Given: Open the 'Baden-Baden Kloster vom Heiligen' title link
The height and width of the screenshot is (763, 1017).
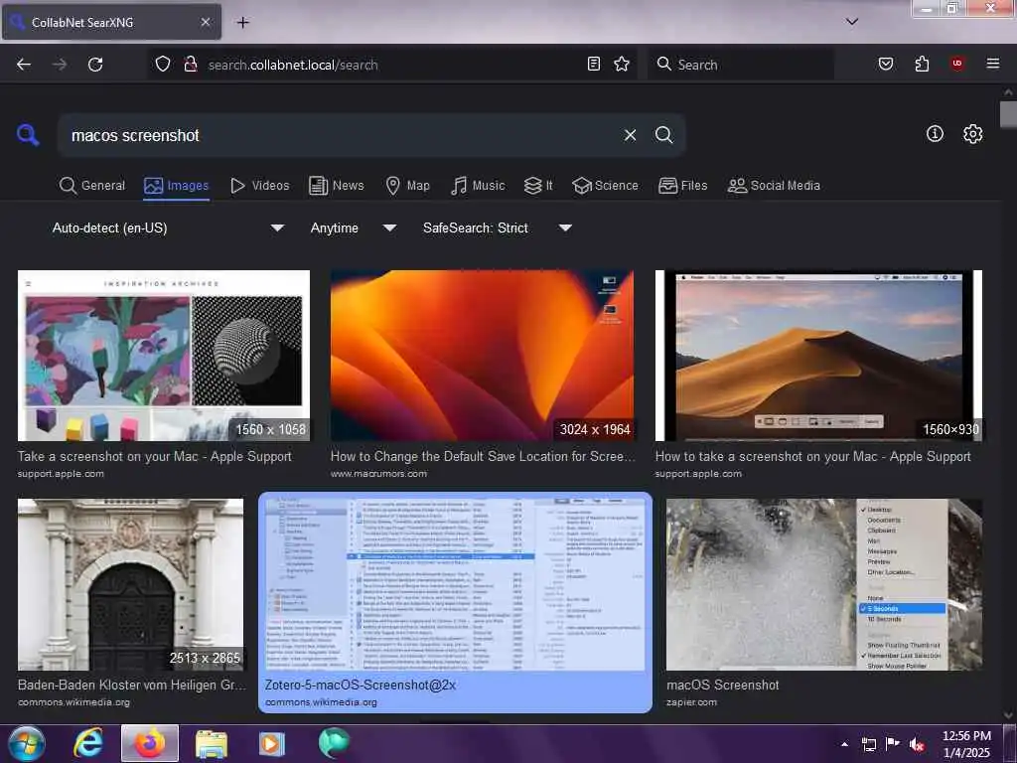Looking at the screenshot, I should coord(132,685).
